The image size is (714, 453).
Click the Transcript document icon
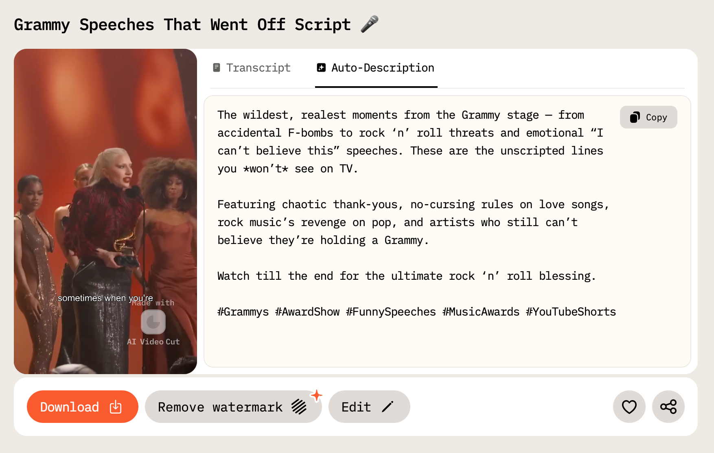(x=217, y=68)
